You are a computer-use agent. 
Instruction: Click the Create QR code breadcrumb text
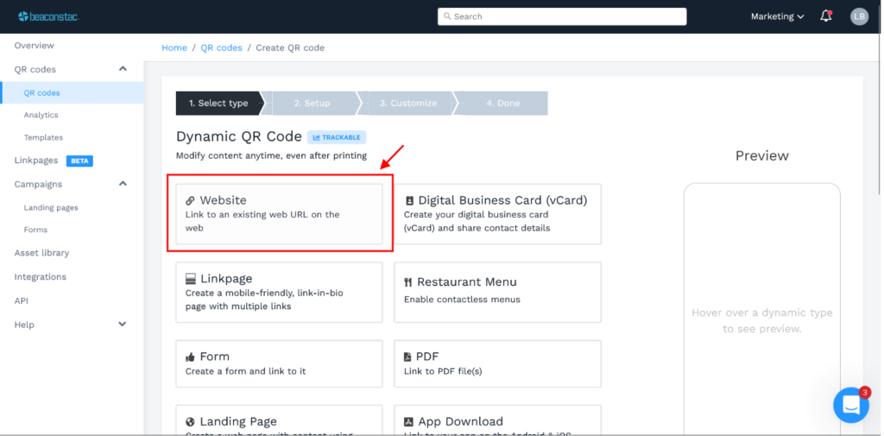tap(290, 48)
